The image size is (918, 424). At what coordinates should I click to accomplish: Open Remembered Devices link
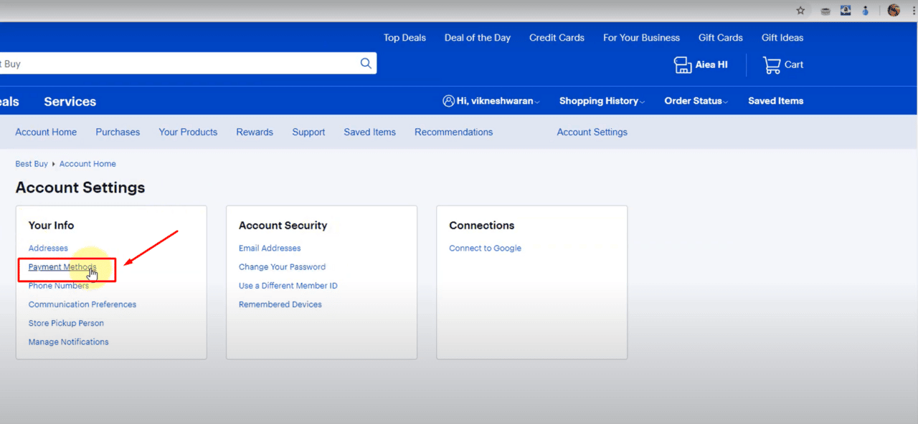click(280, 304)
